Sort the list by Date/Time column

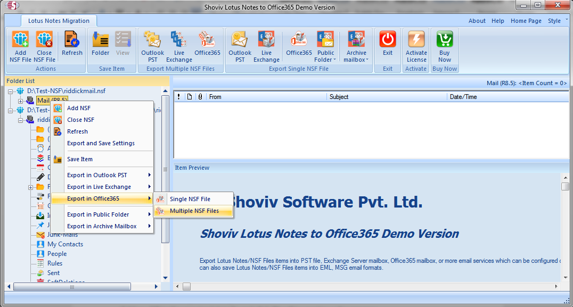(x=507, y=97)
